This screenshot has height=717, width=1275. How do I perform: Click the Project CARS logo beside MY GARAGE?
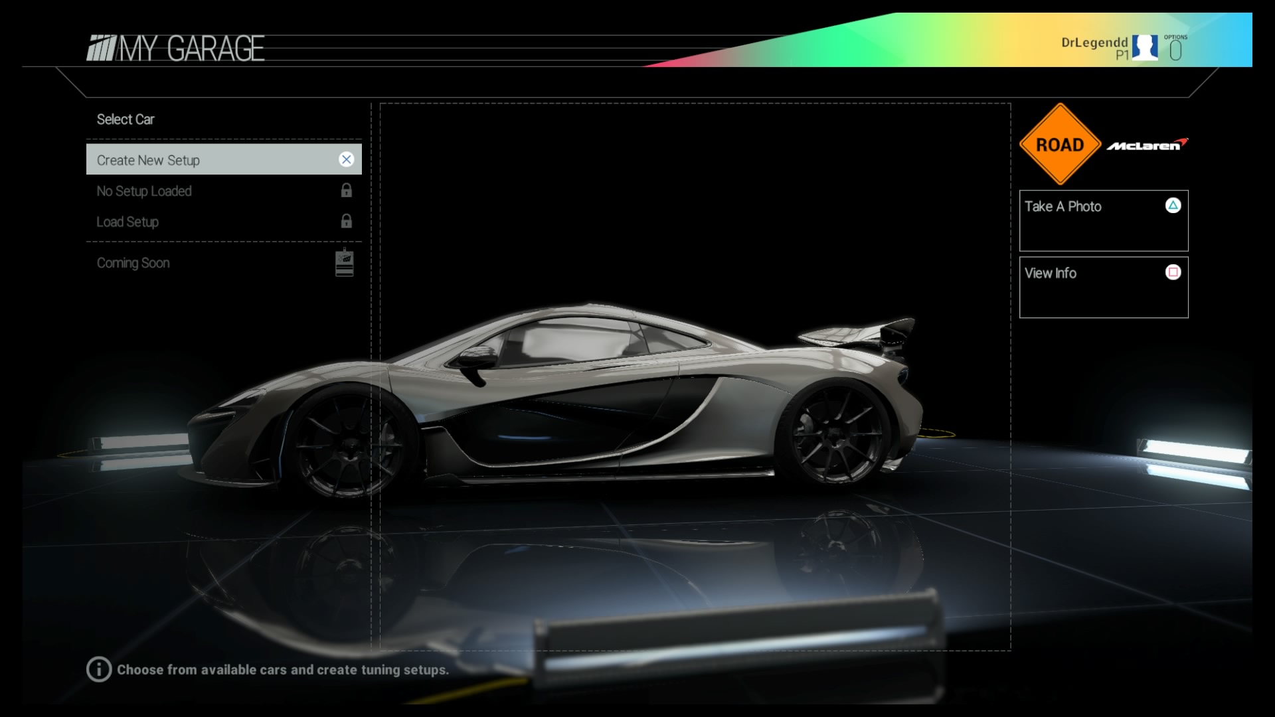[102, 48]
